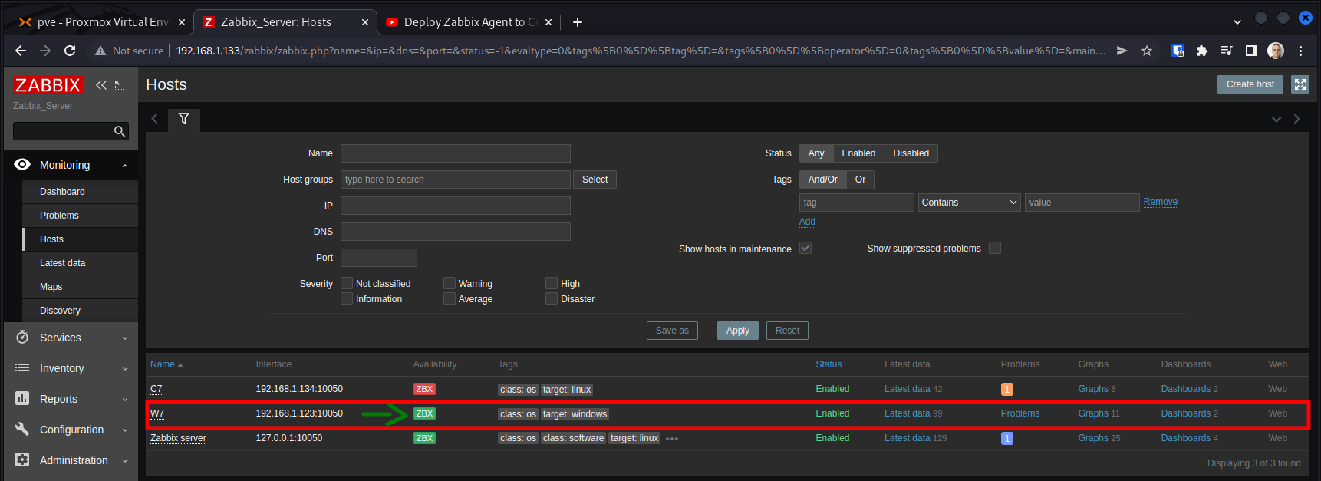Open the W7 host link
This screenshot has width=1321, height=481.
point(156,413)
